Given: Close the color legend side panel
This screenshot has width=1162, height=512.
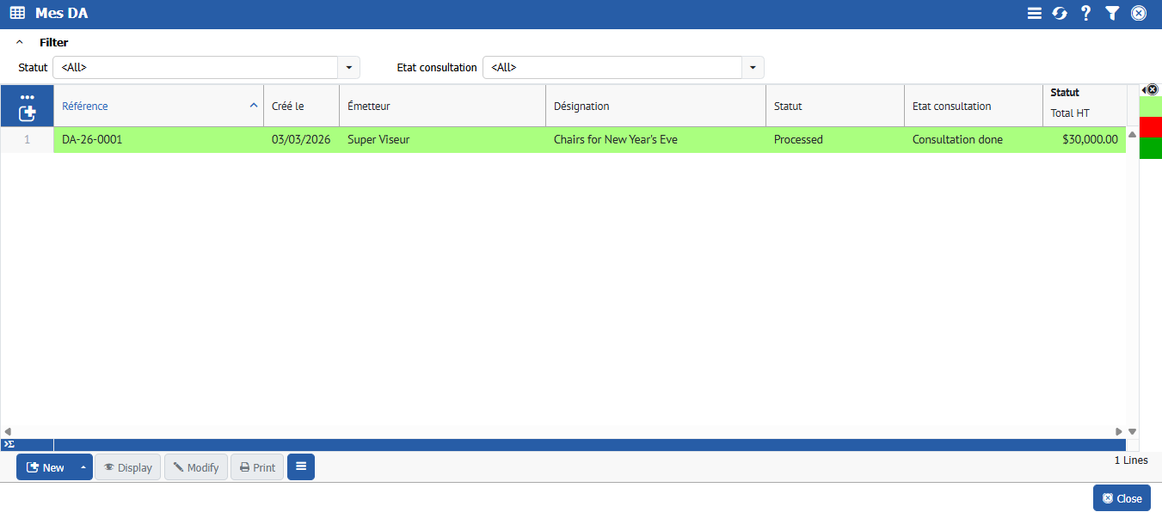Looking at the screenshot, I should (x=1153, y=89).
